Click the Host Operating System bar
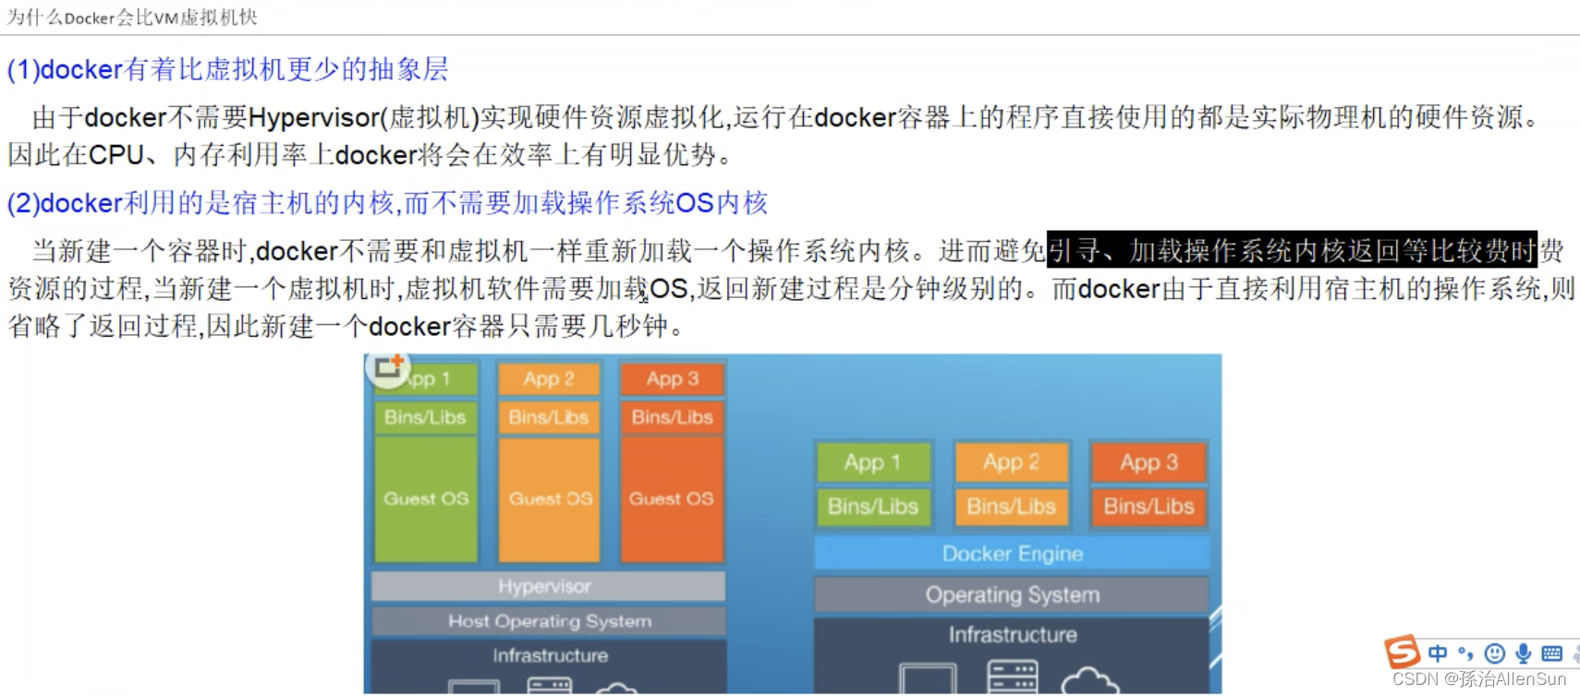This screenshot has height=696, width=1580. tap(549, 621)
